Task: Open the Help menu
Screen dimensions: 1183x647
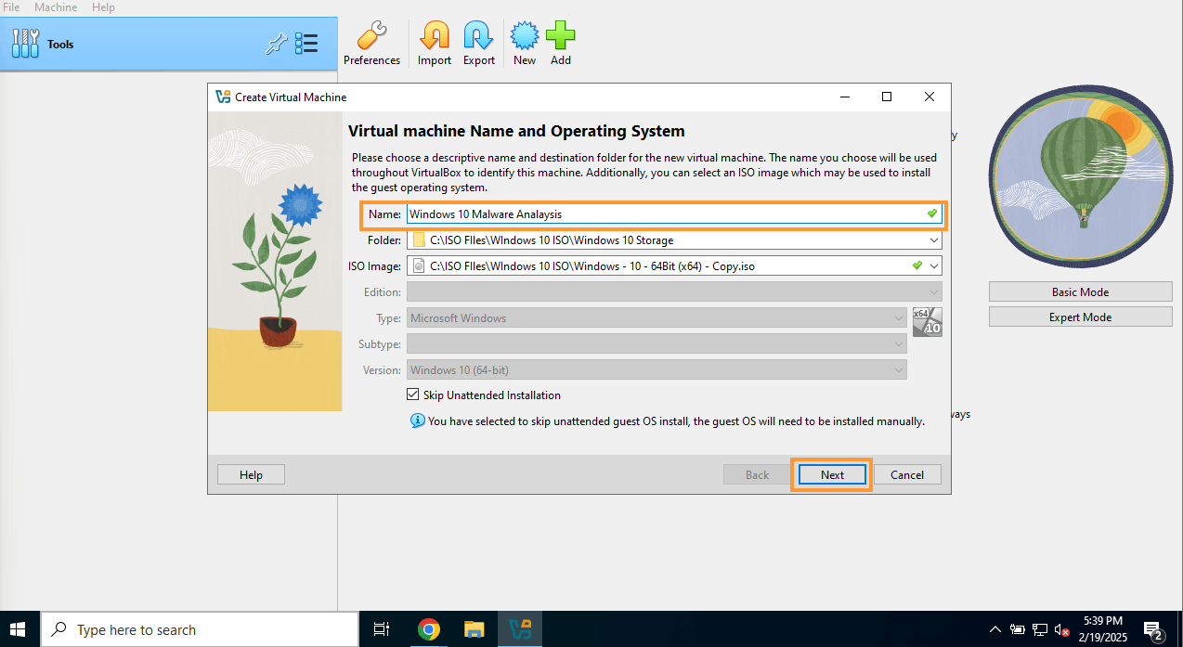Action: (x=103, y=6)
